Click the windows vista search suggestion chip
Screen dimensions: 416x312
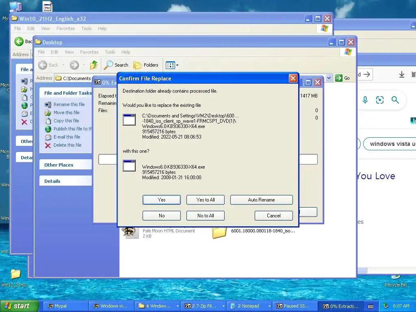click(390, 144)
